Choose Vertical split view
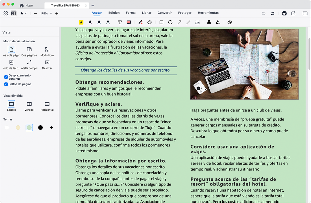The height and width of the screenshot is (203, 311). pos(29,106)
